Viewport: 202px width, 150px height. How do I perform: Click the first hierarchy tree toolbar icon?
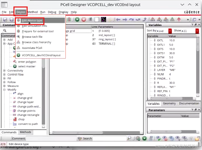(153, 20)
